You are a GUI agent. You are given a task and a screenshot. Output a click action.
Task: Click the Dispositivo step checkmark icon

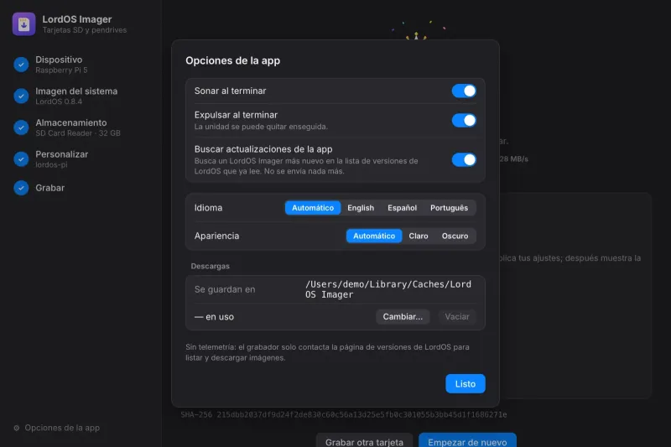[x=21, y=65]
